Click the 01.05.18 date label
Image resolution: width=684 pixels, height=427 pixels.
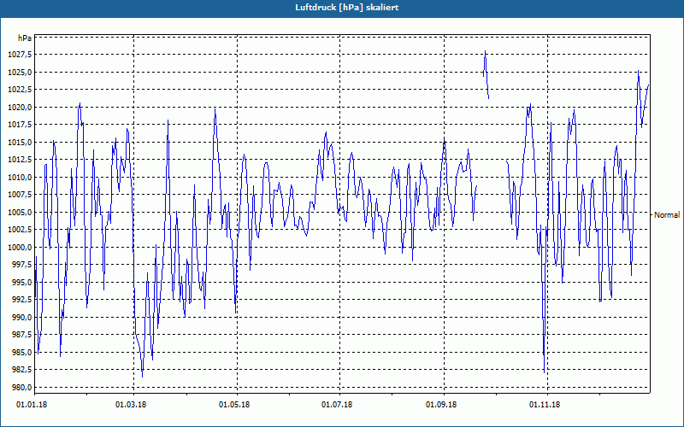pyautogui.click(x=234, y=405)
